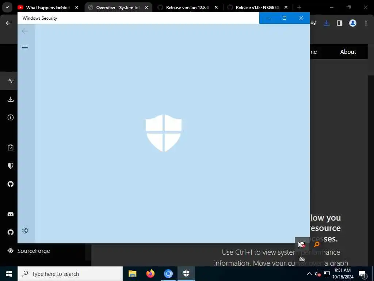Open a new Chrome tab
Image resolution: width=374 pixels, height=281 pixels.
point(299,7)
